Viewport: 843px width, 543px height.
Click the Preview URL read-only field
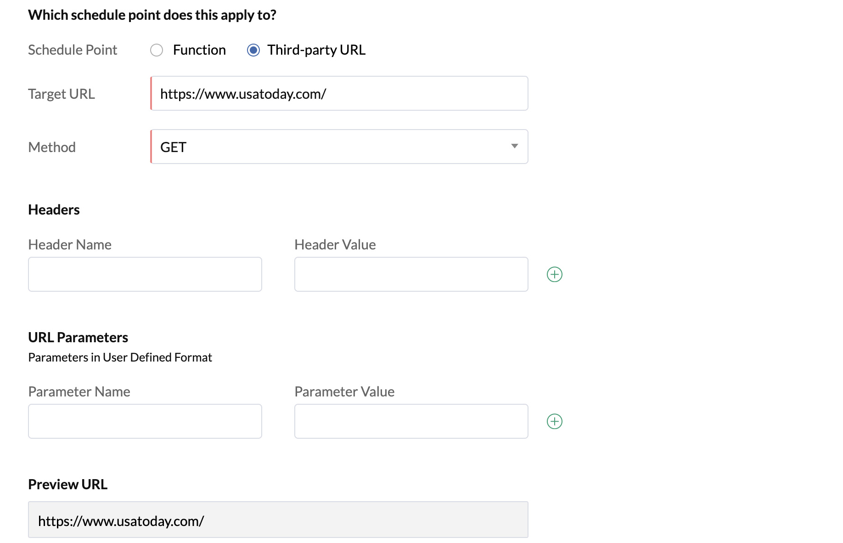[278, 520]
